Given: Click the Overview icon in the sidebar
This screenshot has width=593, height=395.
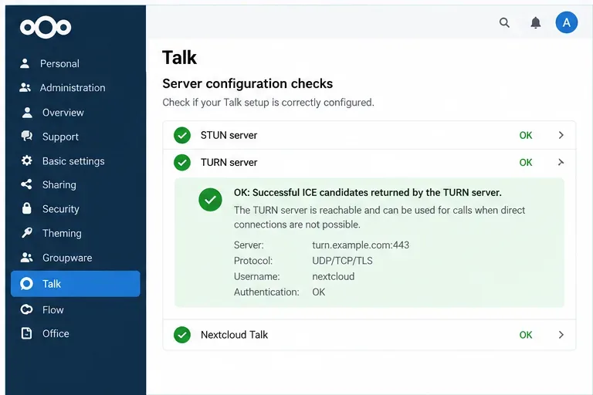Looking at the screenshot, I should click(x=27, y=113).
